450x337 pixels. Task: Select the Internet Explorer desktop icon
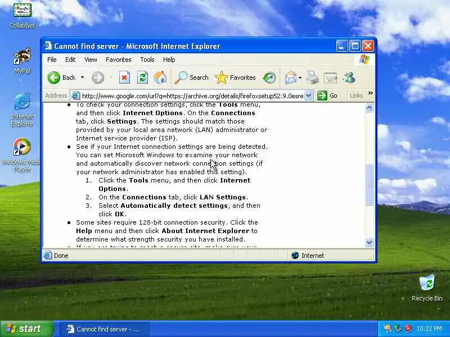pos(22,110)
